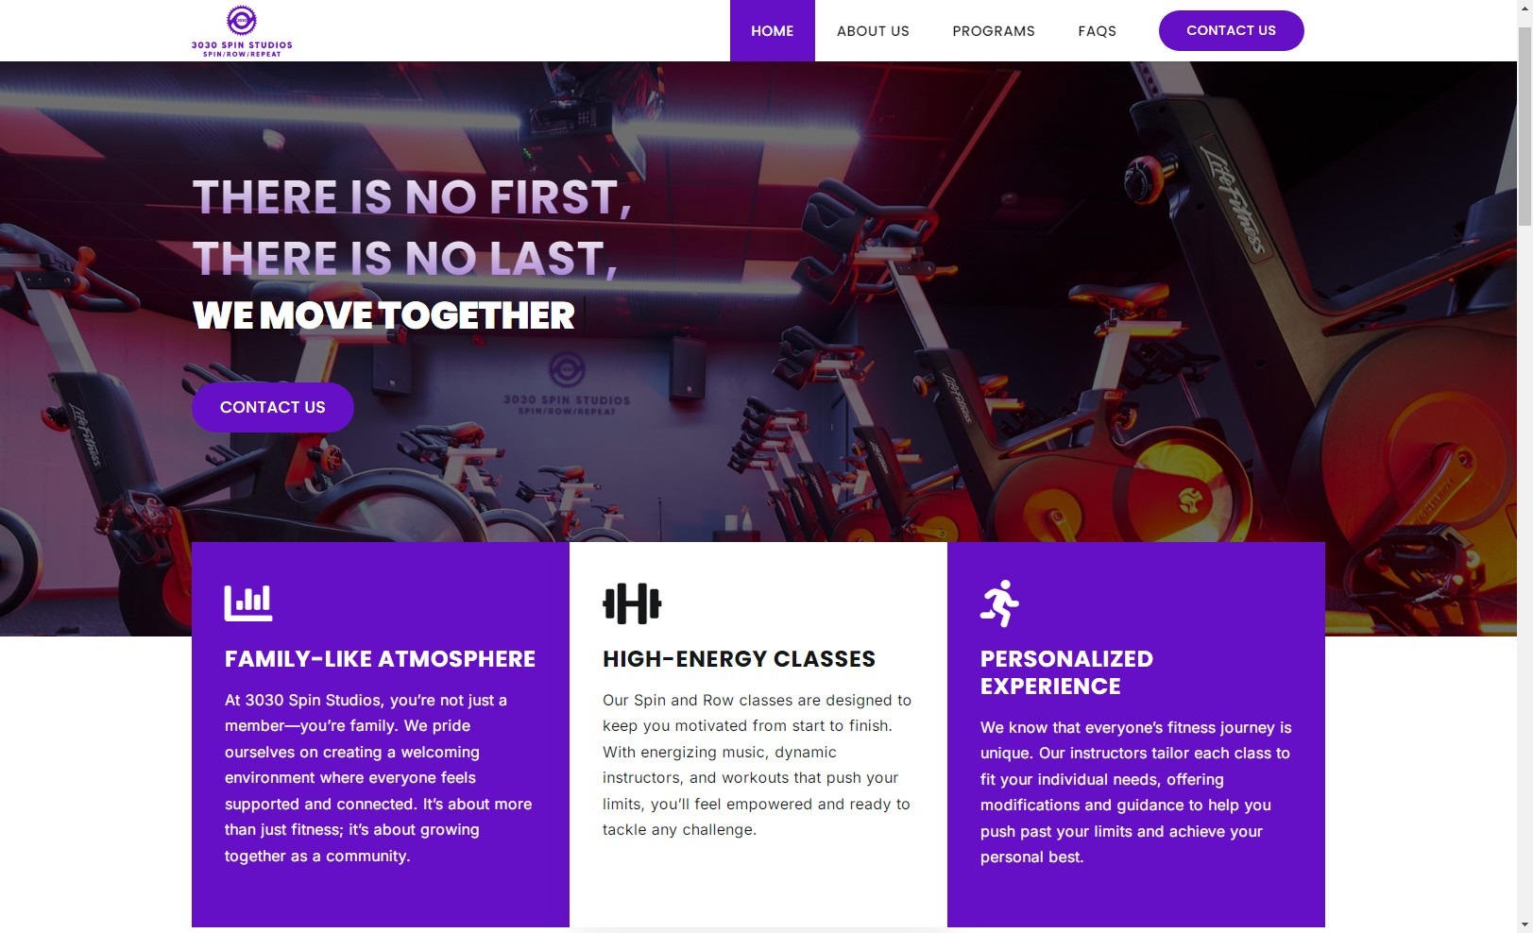This screenshot has height=933, width=1533.
Task: Go to the About Us page
Action: tap(873, 31)
